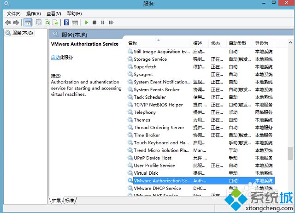This screenshot has height=213, width=295.
Task: Click gear icon beside UPnP Device Host
Action: [130, 158]
